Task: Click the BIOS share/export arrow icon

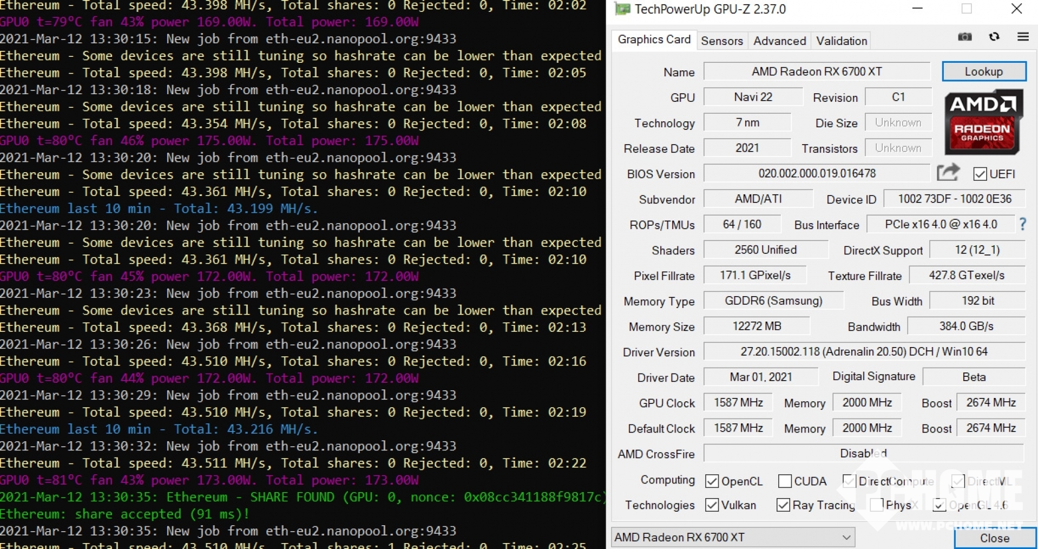Action: (948, 173)
